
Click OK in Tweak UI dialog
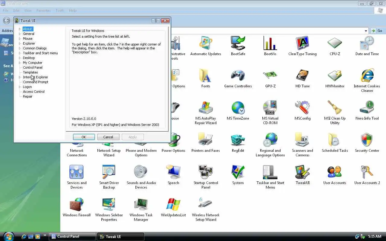[x=84, y=137]
